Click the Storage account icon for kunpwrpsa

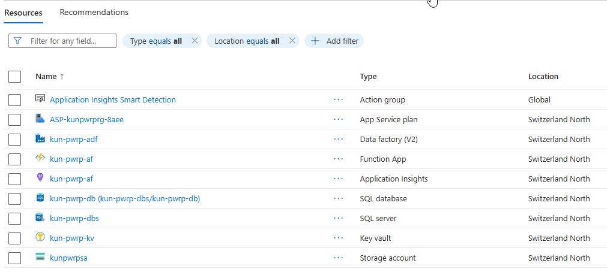[40, 257]
